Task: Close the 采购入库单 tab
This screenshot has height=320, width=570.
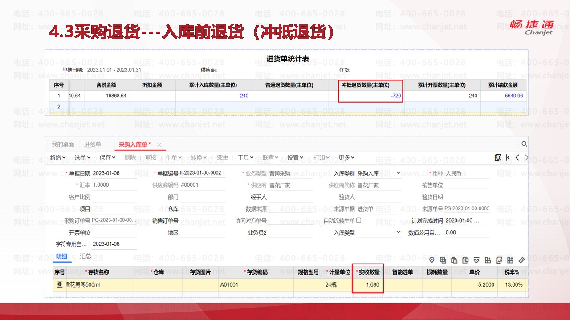Action: (x=159, y=145)
